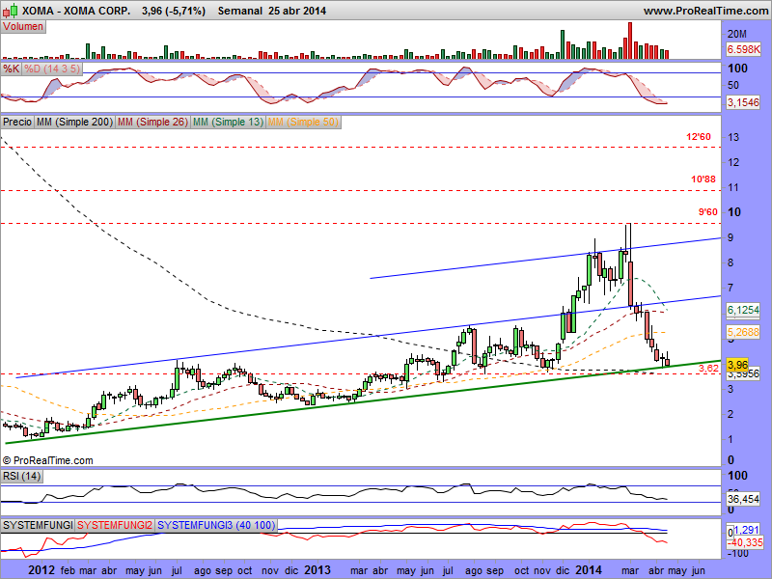The image size is (772, 579).
Task: Click the 9'60 resistance level label
Action: click(708, 212)
